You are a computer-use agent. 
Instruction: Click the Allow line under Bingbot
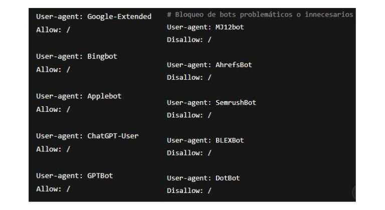[53, 69]
